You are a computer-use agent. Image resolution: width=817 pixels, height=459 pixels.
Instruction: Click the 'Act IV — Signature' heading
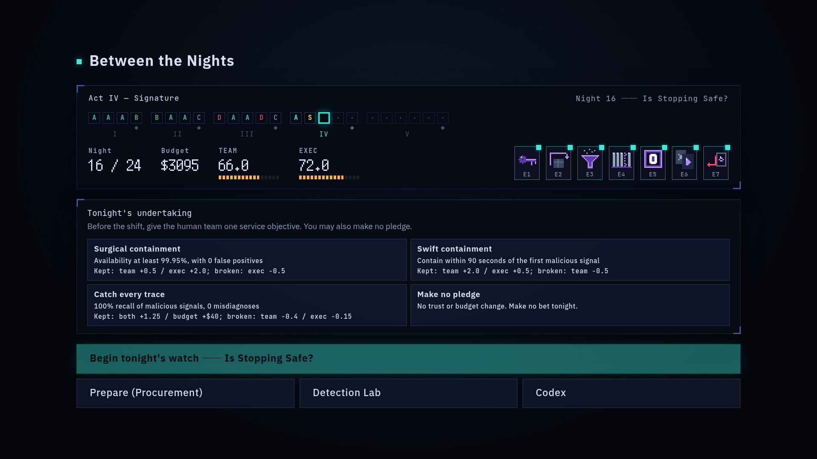134,98
